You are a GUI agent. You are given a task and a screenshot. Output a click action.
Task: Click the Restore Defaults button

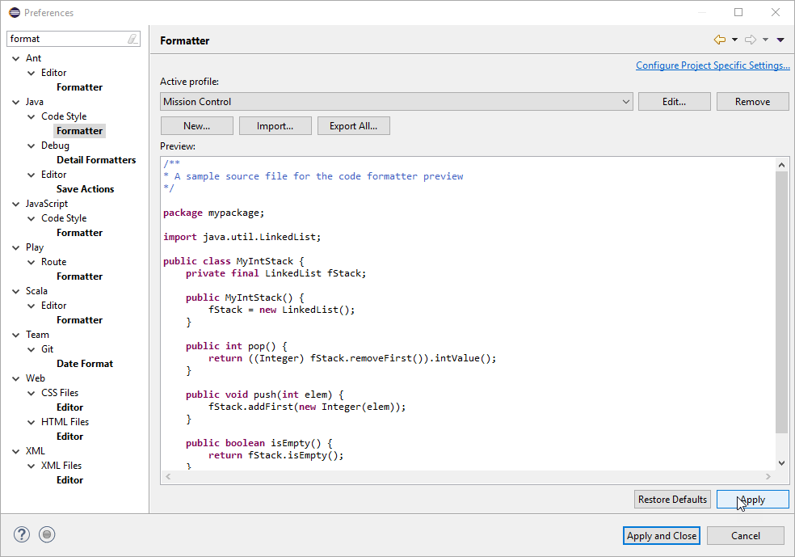tap(672, 499)
